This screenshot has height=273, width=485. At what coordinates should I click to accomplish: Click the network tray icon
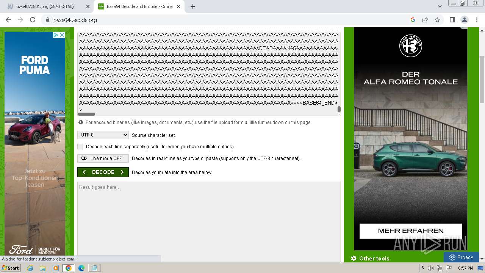[440, 268]
